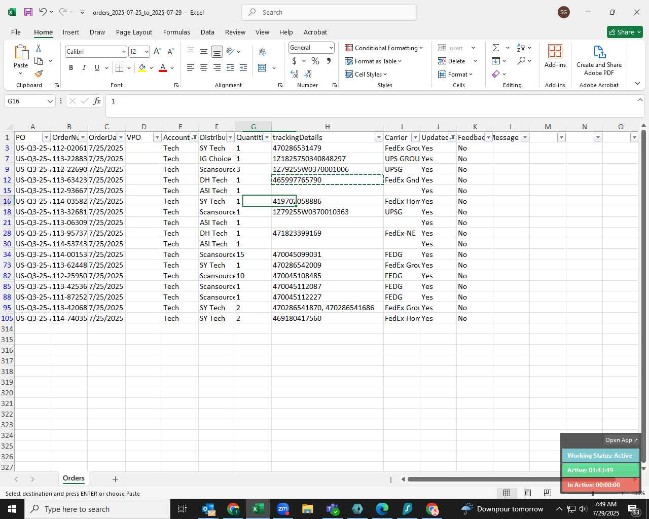Click the vertical scrollbar thumb
Screen dimensions: 649x519
643,297
